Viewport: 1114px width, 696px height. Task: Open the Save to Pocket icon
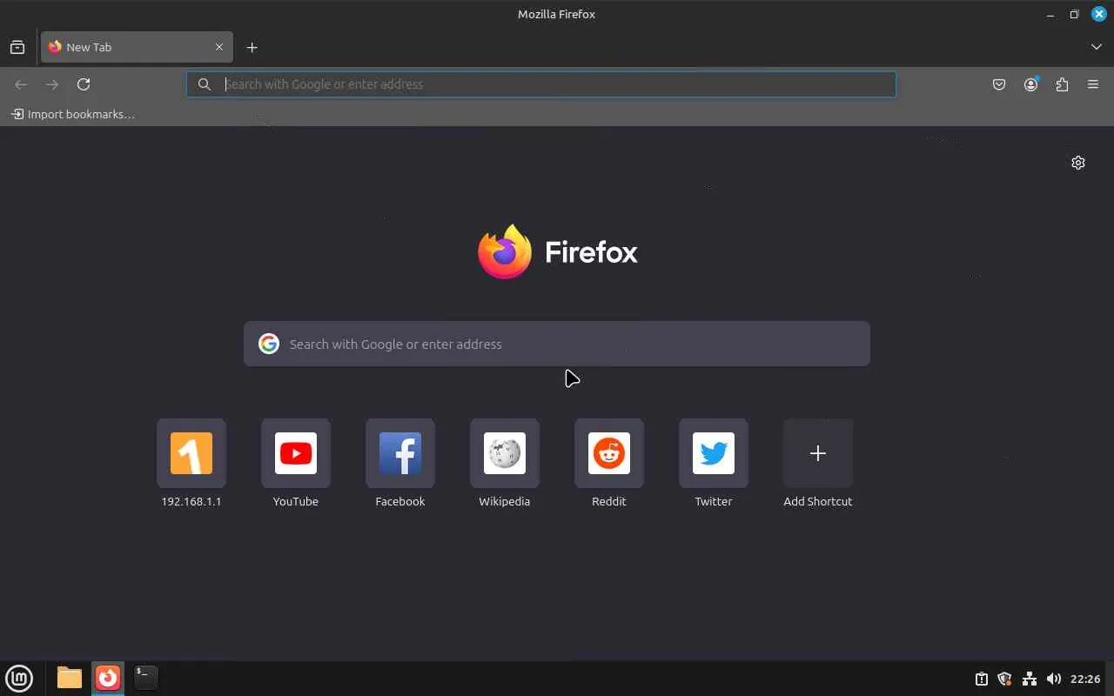point(999,84)
